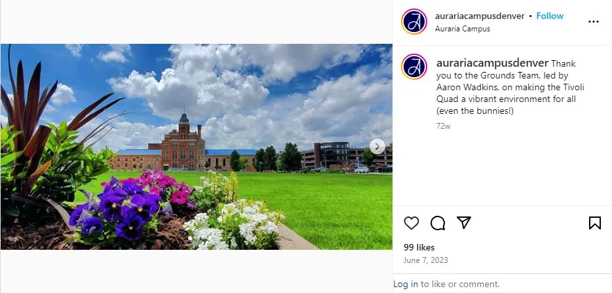Screen dimensions: 612x293
Task: Click the header profile avatar logo
Action: pos(413,22)
